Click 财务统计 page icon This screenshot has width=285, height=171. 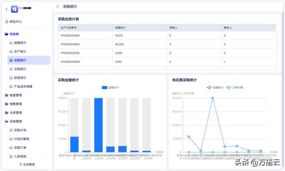tap(11, 78)
